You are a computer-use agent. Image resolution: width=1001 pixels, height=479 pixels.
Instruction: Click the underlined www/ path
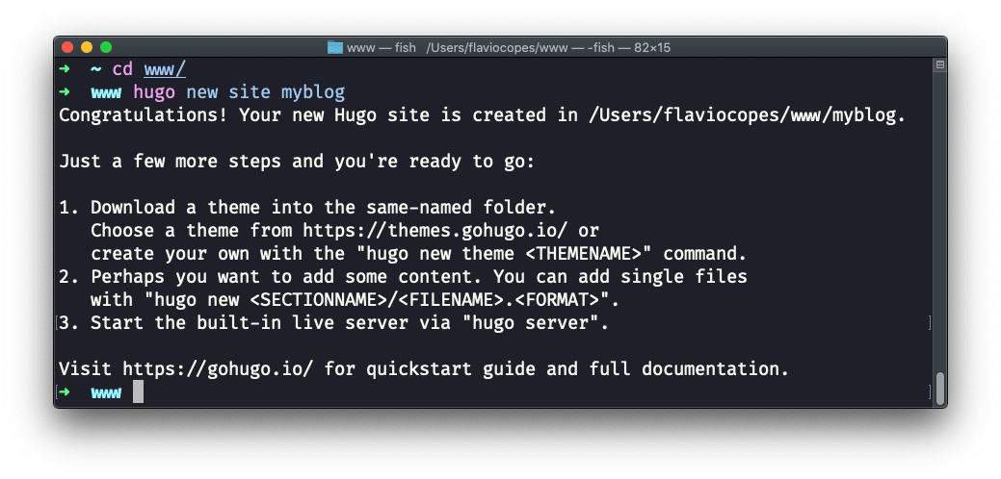click(x=165, y=69)
